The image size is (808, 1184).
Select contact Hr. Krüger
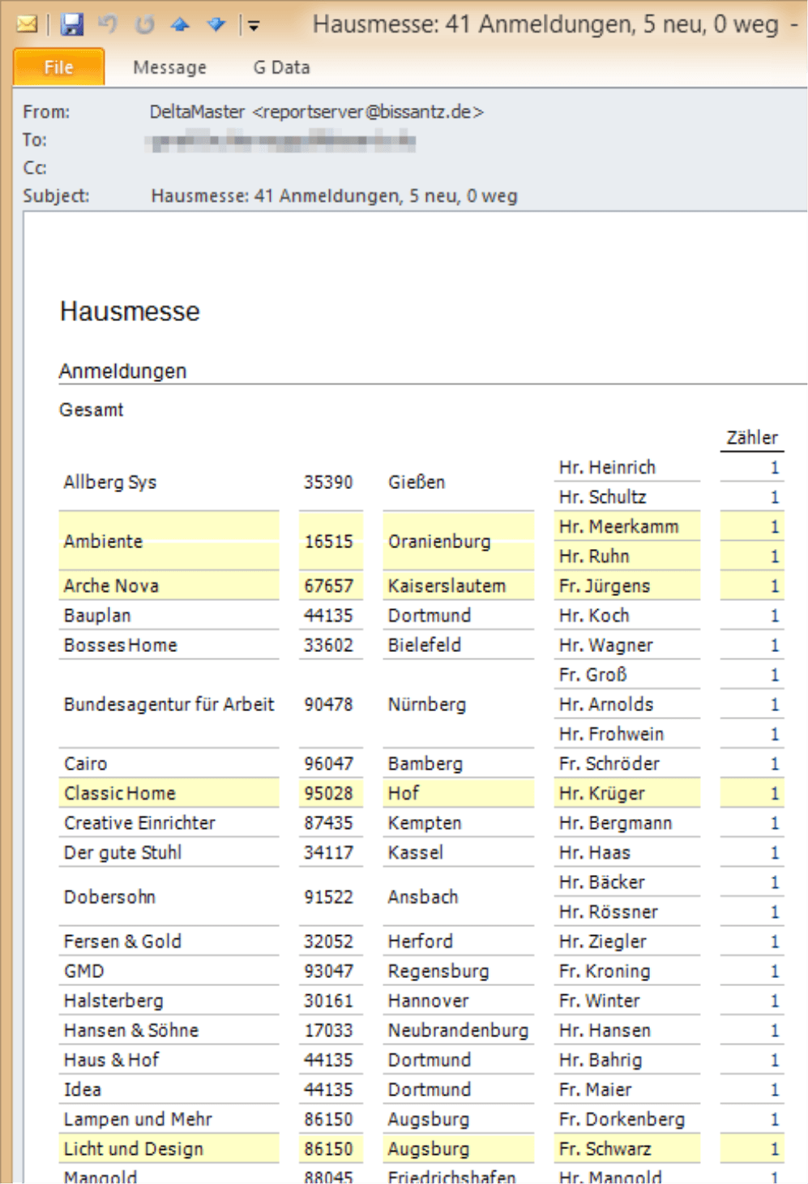601,793
